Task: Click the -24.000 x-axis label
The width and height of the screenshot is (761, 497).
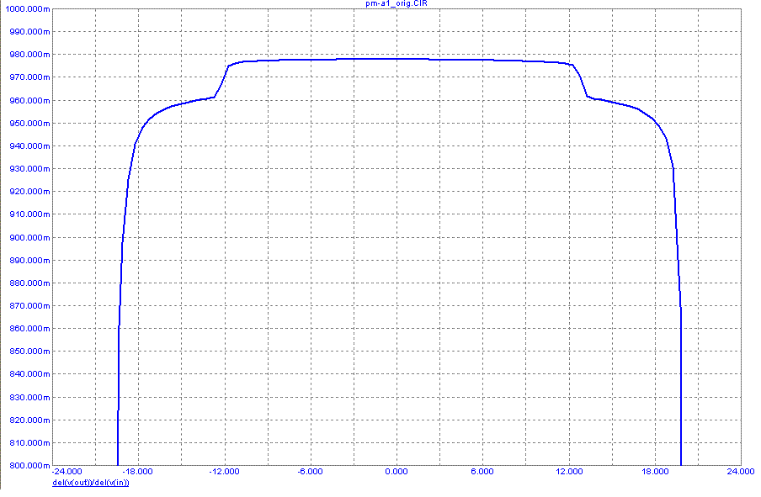Action: tap(67, 472)
